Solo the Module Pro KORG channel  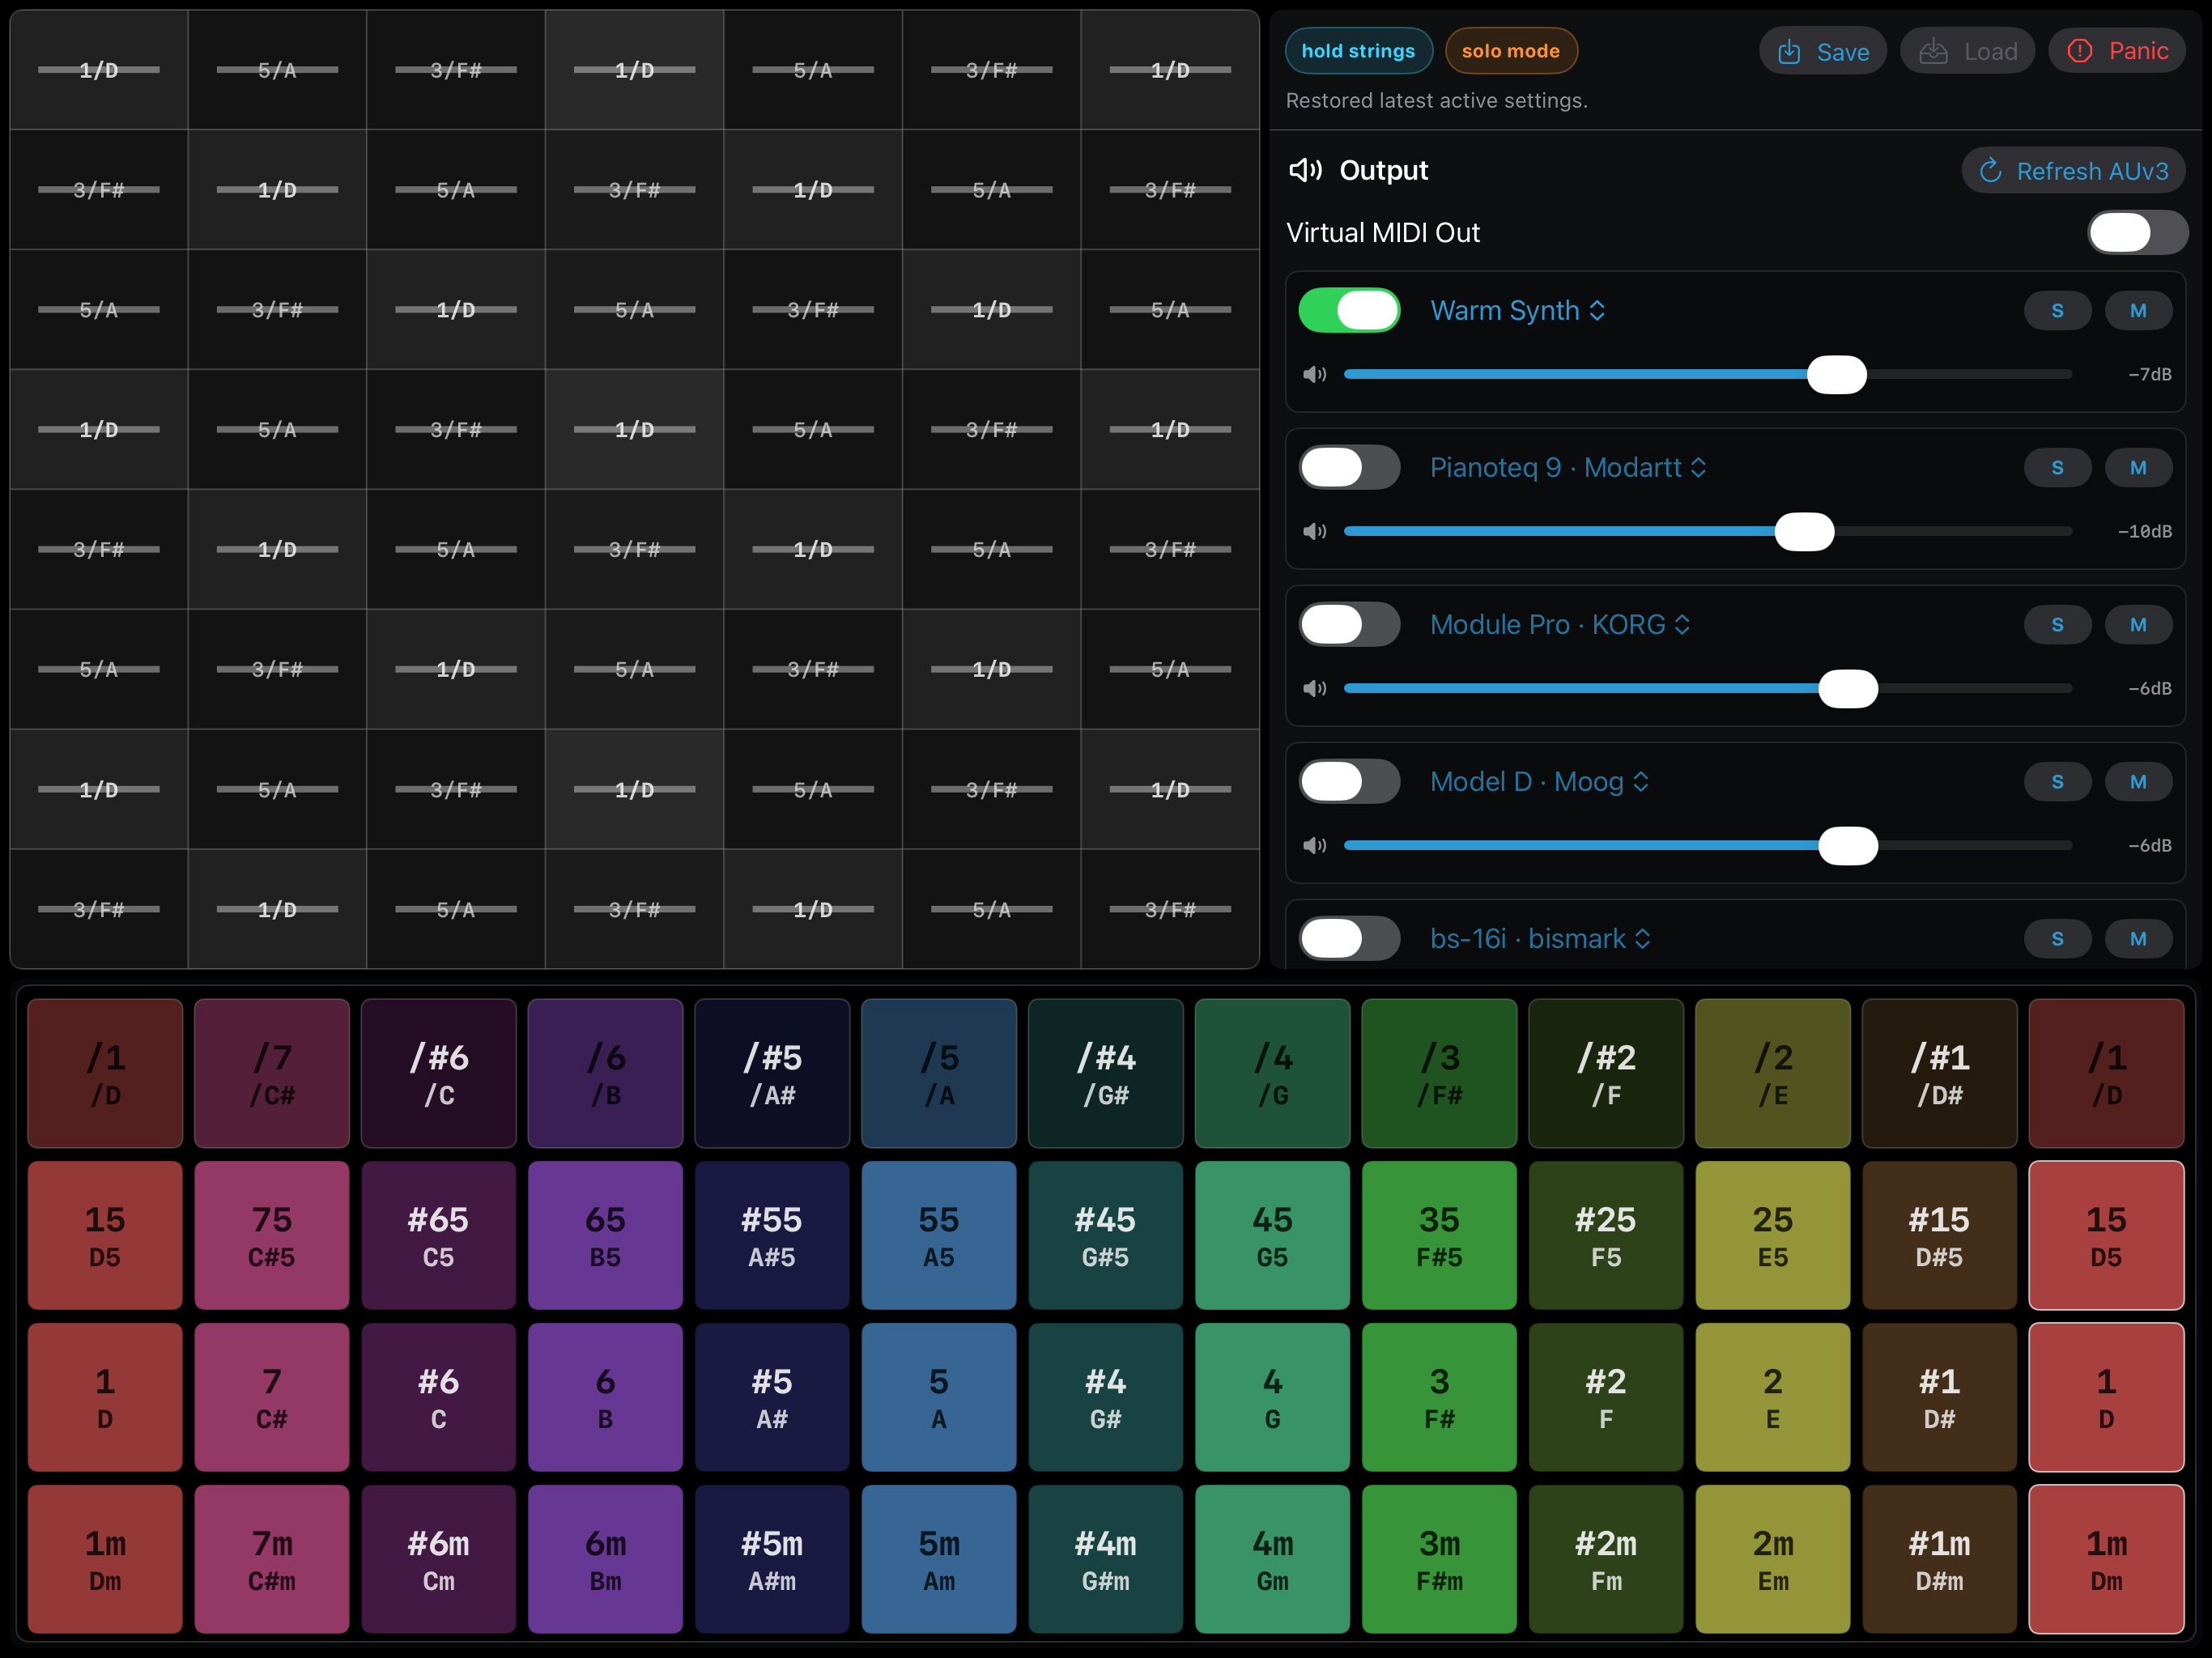pyautogui.click(x=2057, y=625)
